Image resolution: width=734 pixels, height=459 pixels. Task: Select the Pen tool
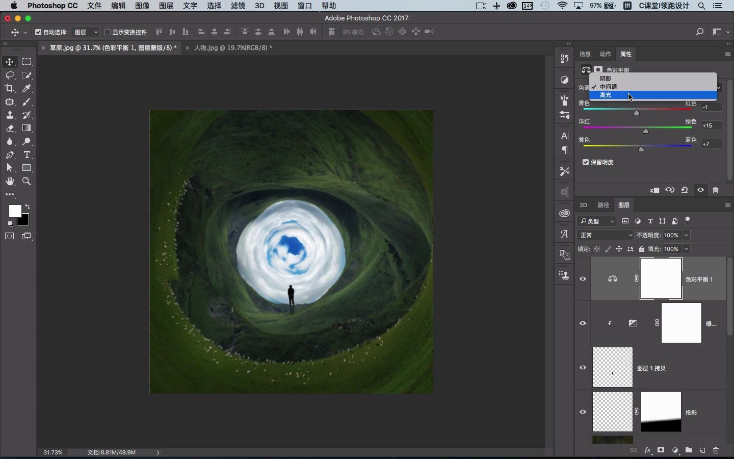pyautogui.click(x=10, y=155)
